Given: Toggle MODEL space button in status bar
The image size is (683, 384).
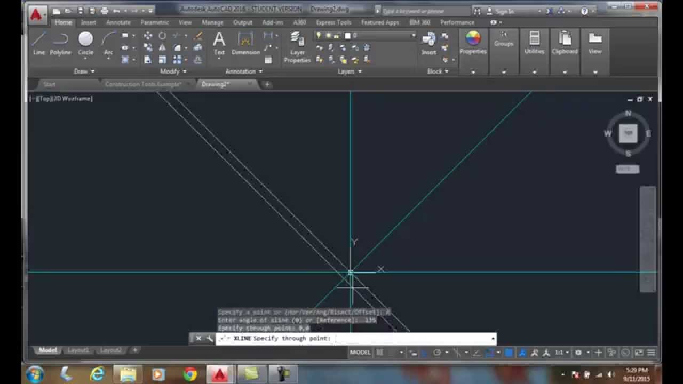Looking at the screenshot, I should tap(360, 353).
